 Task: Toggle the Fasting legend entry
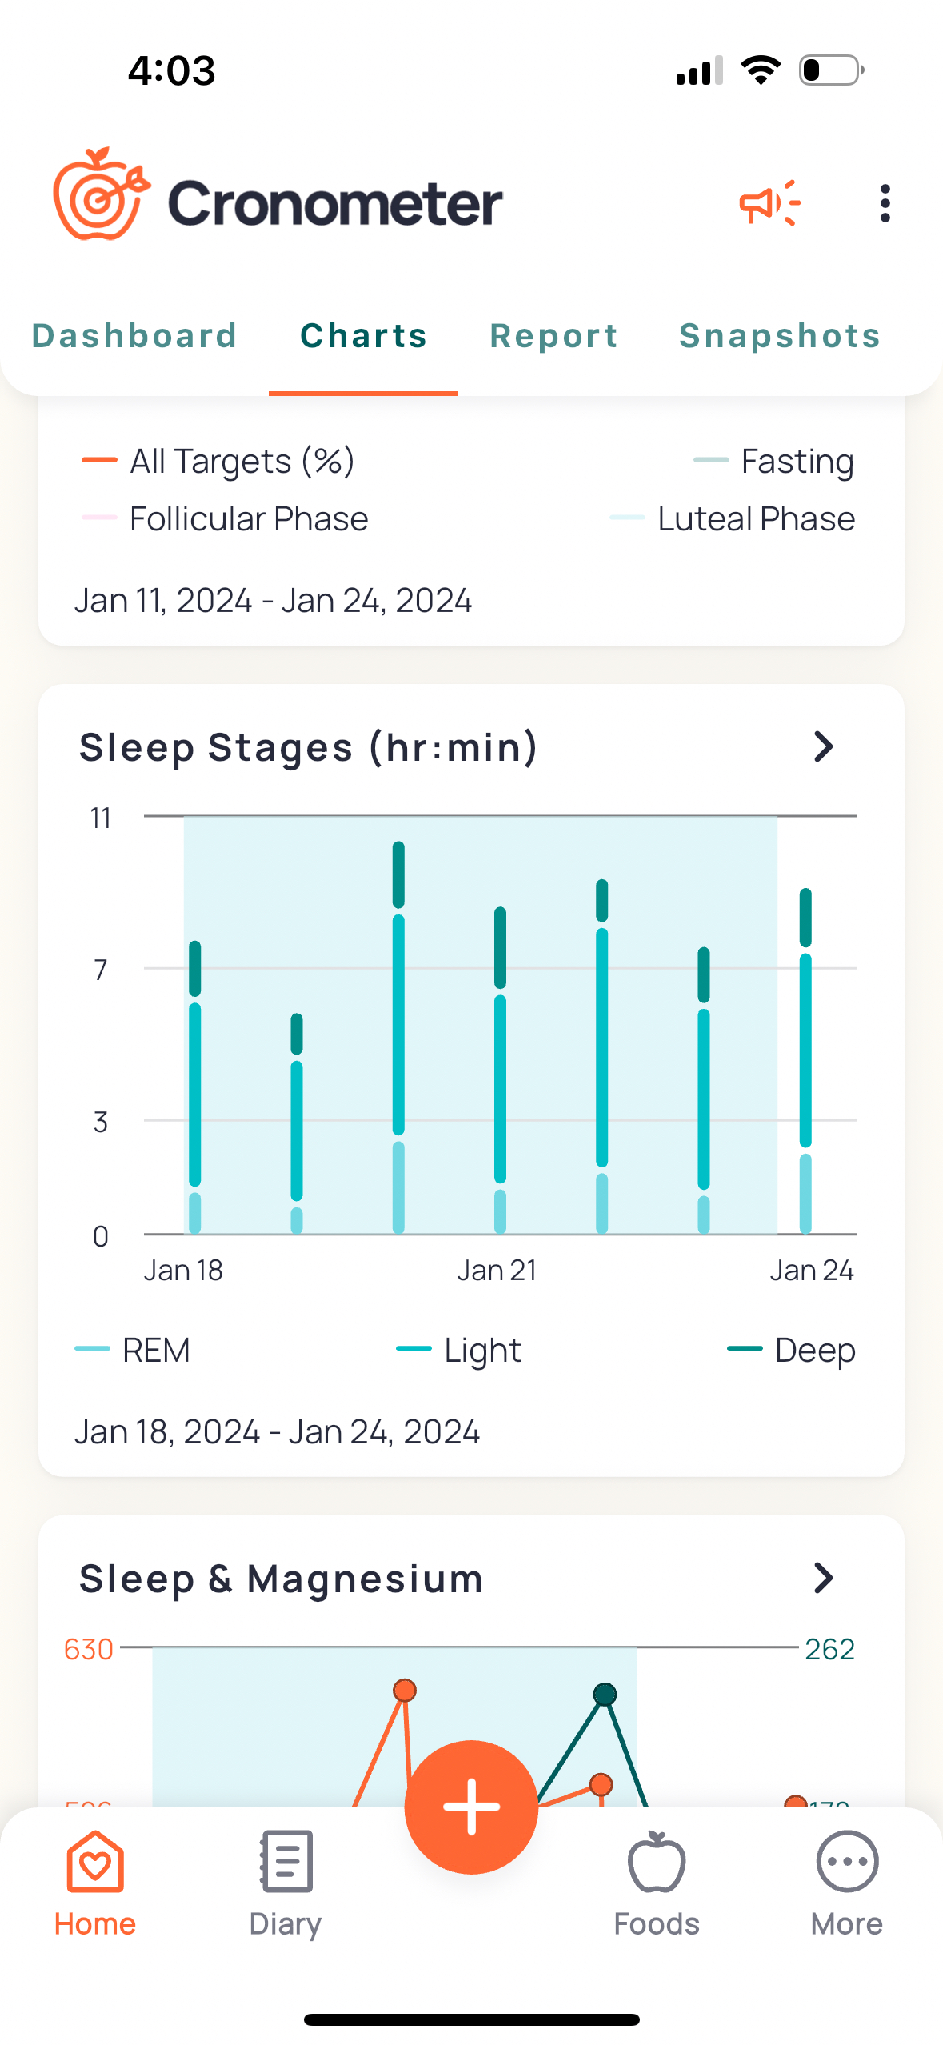point(774,462)
